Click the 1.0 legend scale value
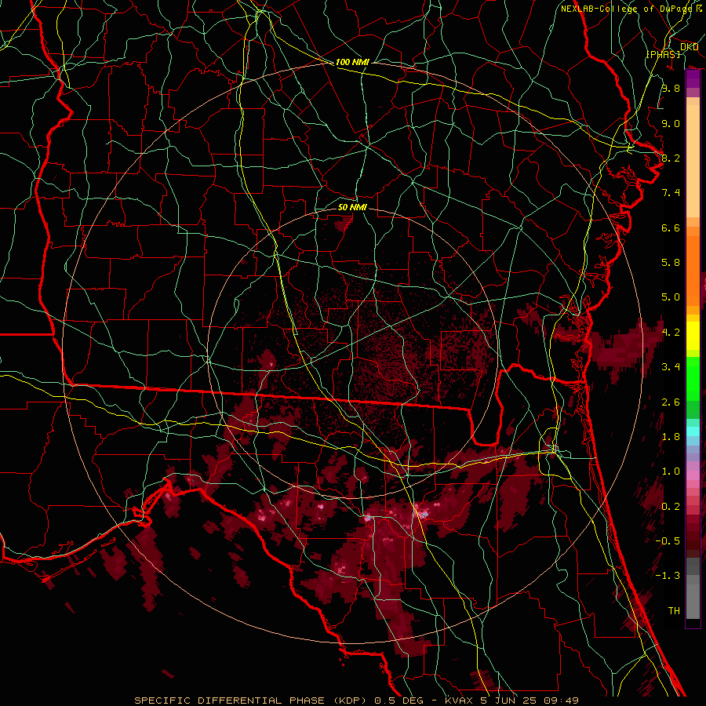 click(671, 471)
